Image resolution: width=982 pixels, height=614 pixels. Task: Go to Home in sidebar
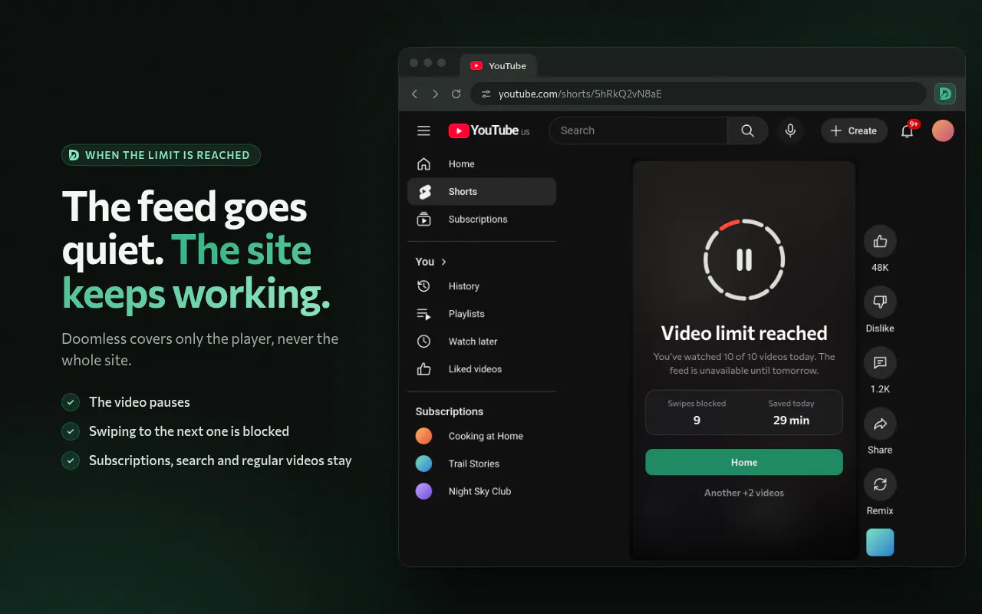coord(481,164)
